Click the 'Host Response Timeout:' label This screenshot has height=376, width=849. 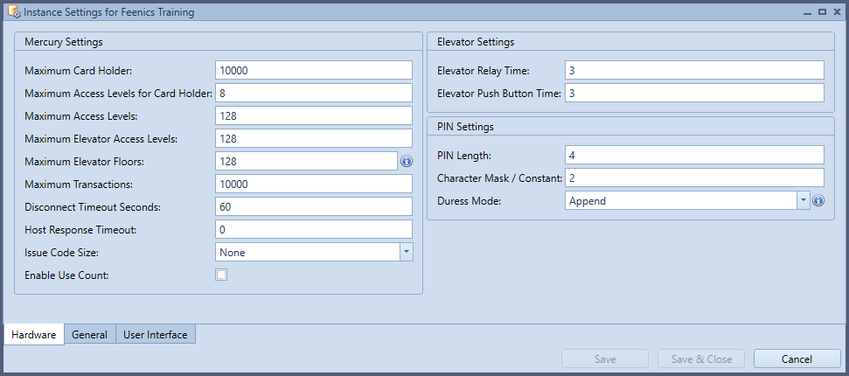[x=80, y=230]
